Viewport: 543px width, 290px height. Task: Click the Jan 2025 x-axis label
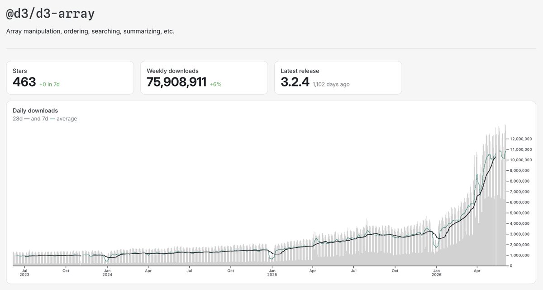tap(272, 272)
